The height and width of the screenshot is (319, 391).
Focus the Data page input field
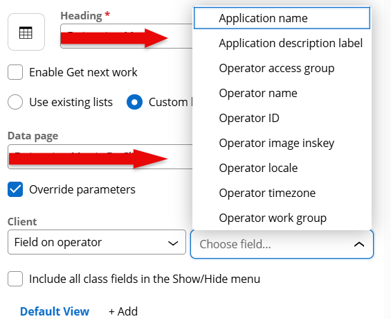pos(100,157)
